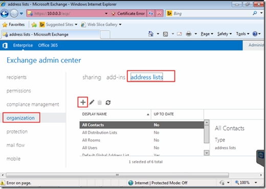Click list scrollbar down arrow
Screen dimensions: 266x189
click(207, 153)
